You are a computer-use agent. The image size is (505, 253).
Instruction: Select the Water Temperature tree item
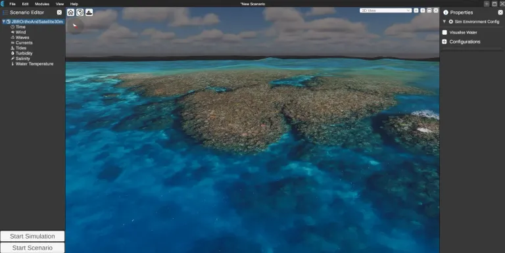coord(34,64)
